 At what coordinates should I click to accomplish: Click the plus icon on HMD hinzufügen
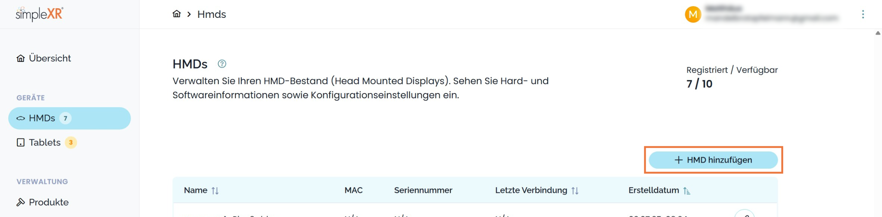click(678, 160)
